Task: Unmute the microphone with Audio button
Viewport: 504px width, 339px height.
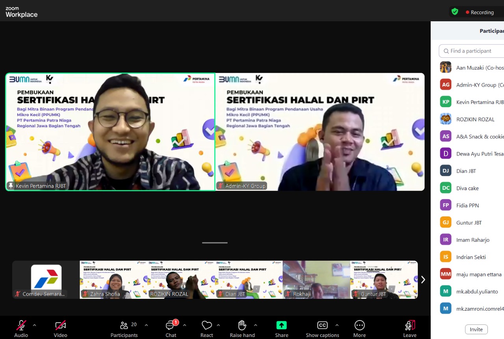Action: click(21, 326)
